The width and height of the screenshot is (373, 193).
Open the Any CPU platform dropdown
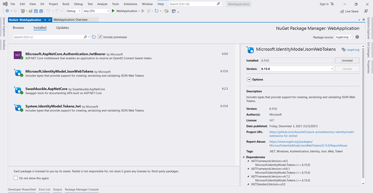pos(96,11)
